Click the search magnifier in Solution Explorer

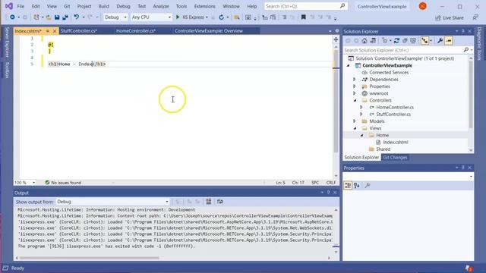pos(465,50)
